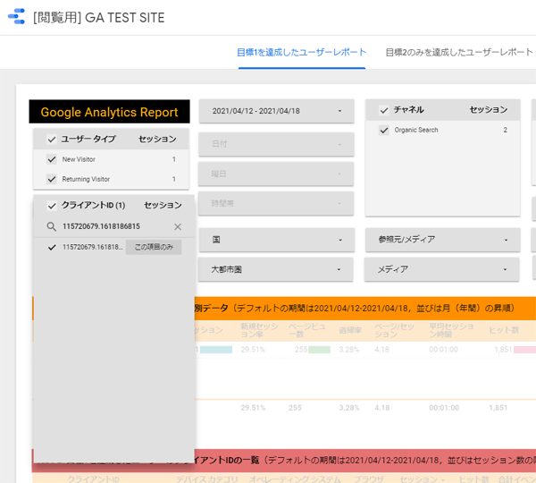The height and width of the screenshot is (483, 536).
Task: Click the ブラウザ column header
Action: pyautogui.click(x=368, y=479)
